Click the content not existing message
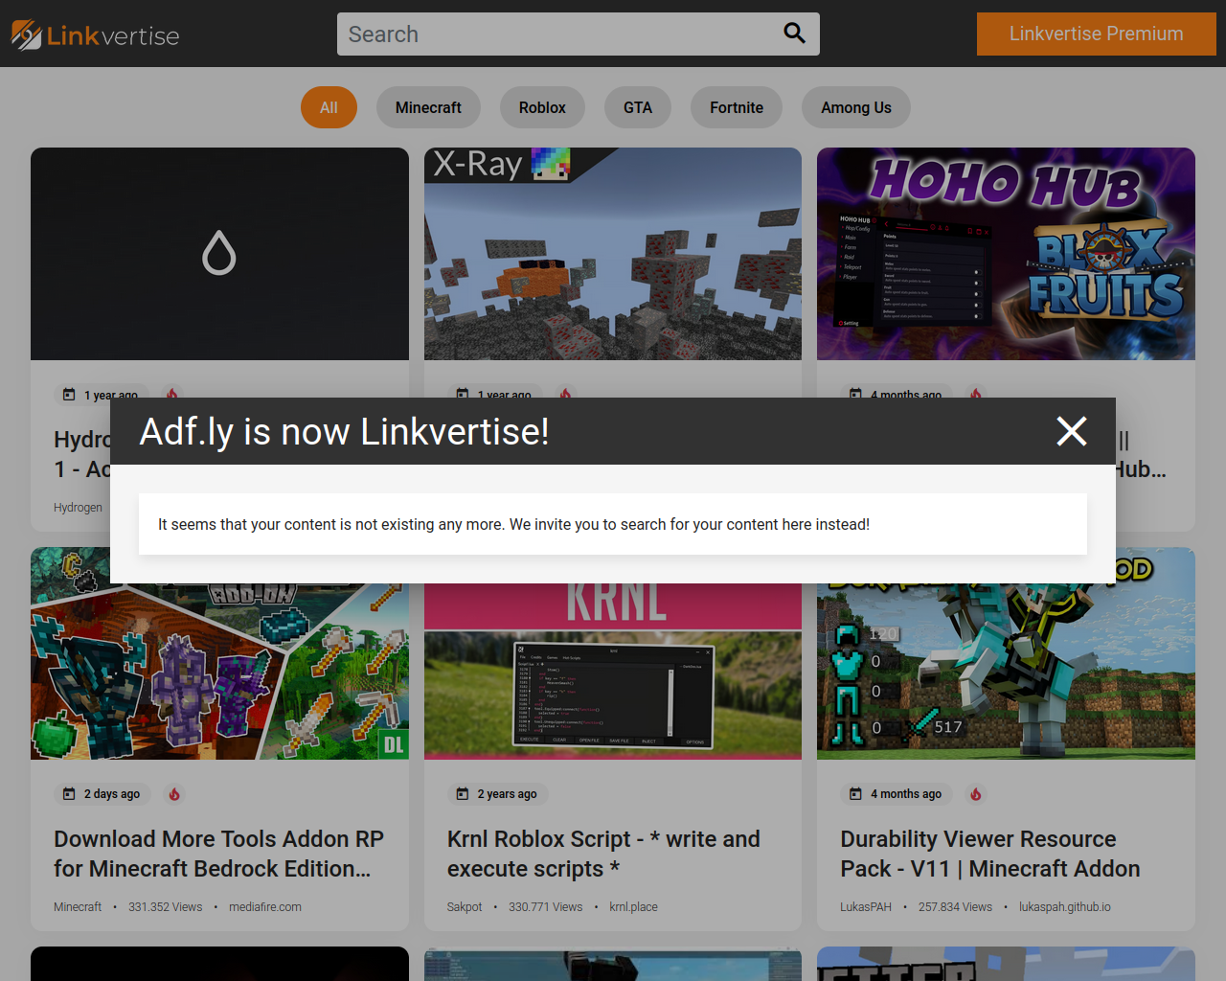Screen dimensions: 1226x981 pyautogui.click(x=613, y=524)
